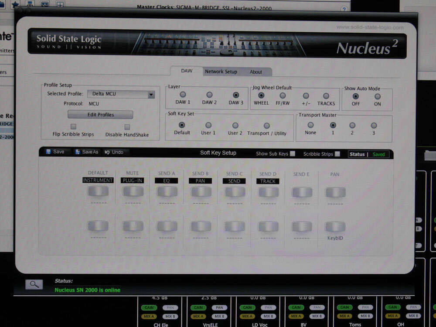Click the KeybID soft key button
The width and height of the screenshot is (436, 327).
click(x=335, y=227)
